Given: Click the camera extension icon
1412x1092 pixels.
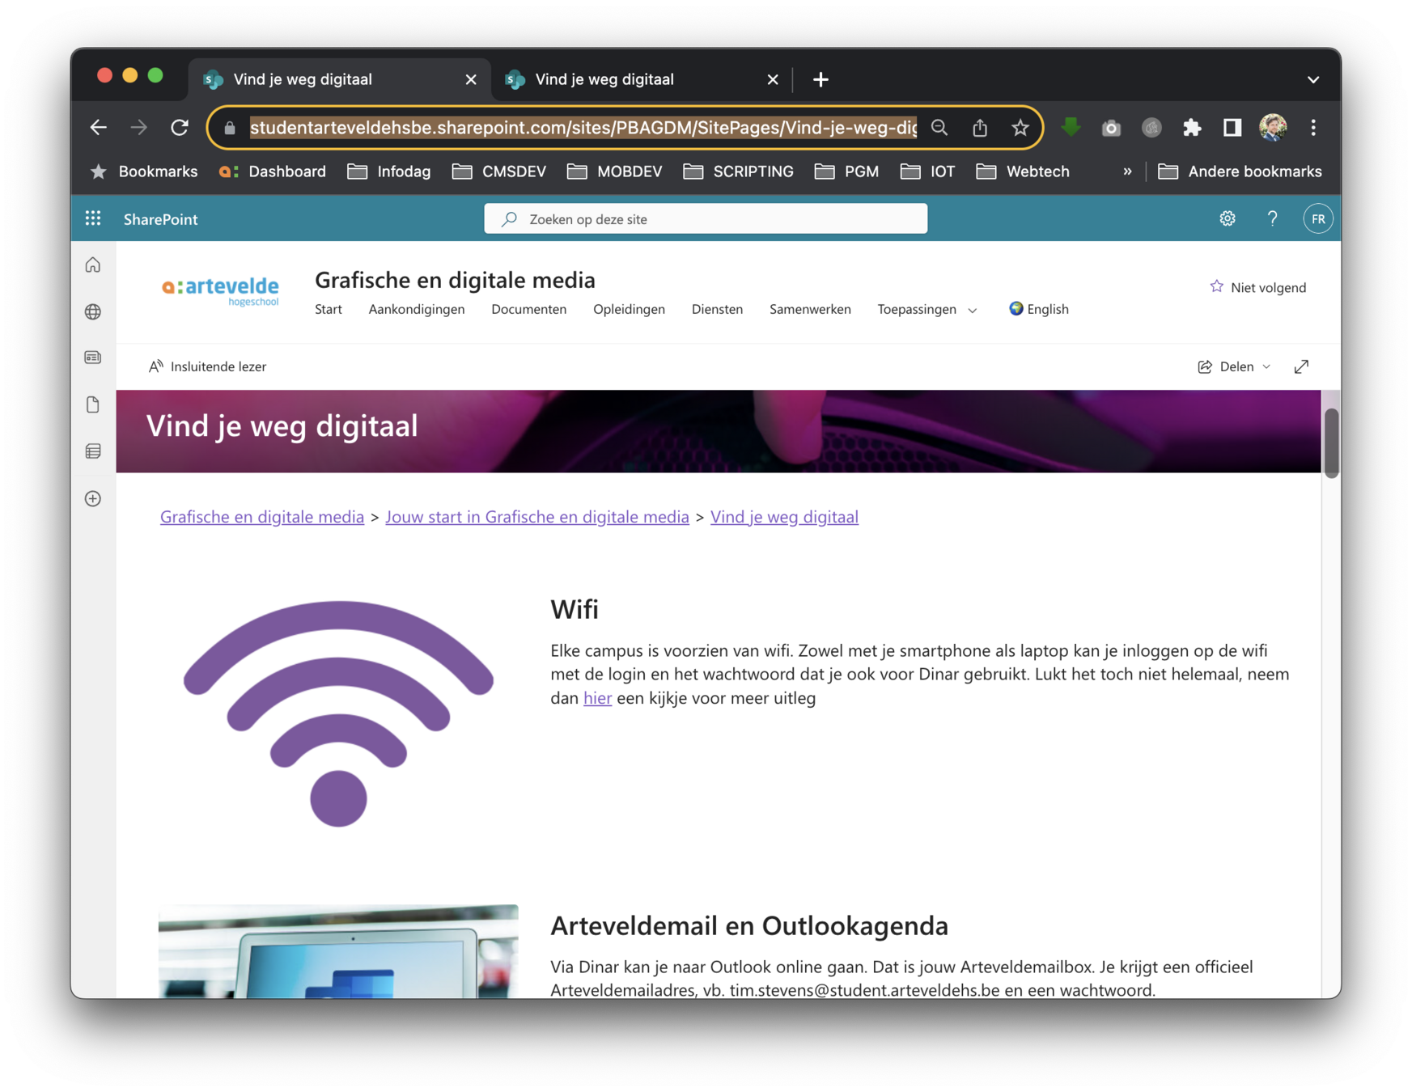Looking at the screenshot, I should coord(1111,128).
